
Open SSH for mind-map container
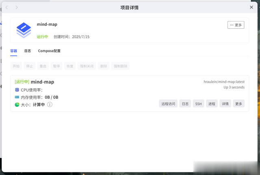[199, 104]
